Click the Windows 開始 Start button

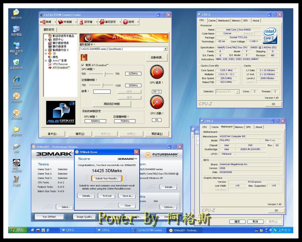18,230
